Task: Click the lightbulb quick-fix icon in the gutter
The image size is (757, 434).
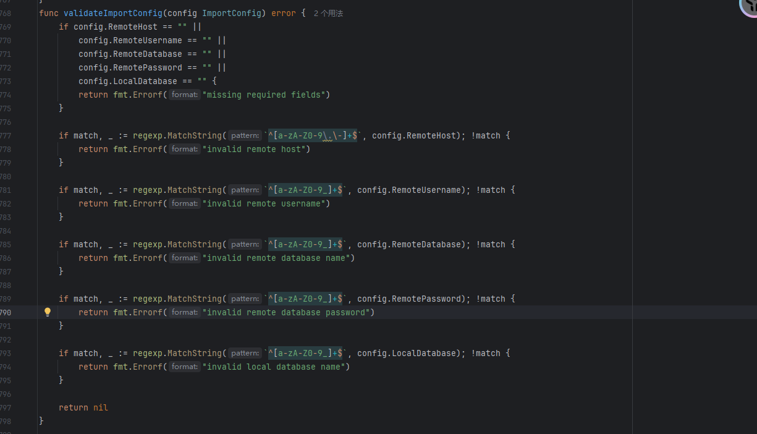Action: coord(48,312)
